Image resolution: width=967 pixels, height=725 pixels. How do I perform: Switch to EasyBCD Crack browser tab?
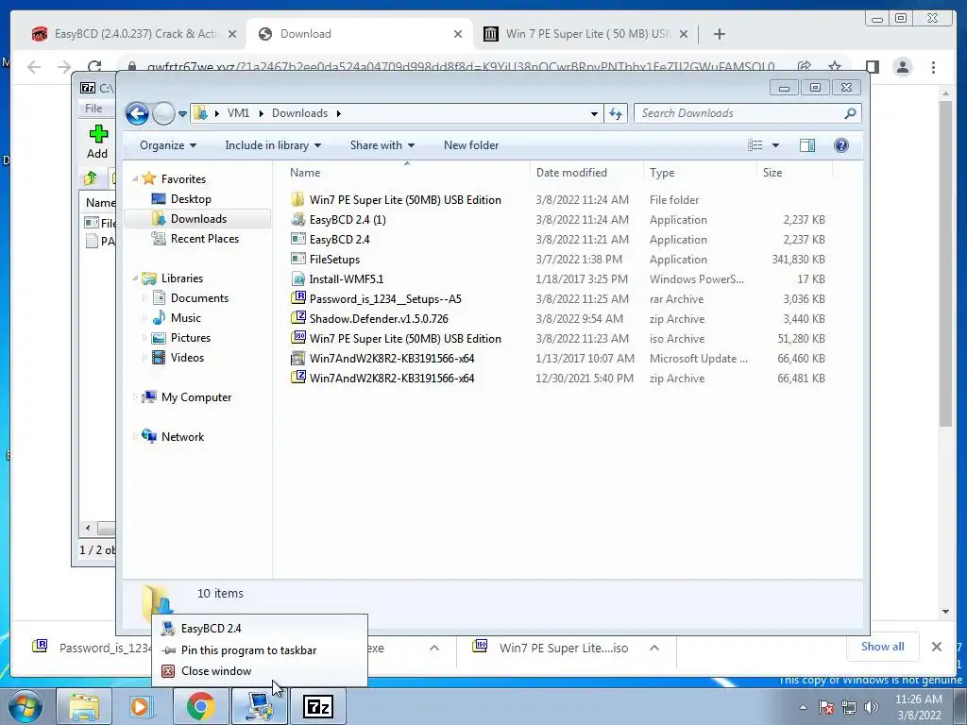[x=135, y=34]
